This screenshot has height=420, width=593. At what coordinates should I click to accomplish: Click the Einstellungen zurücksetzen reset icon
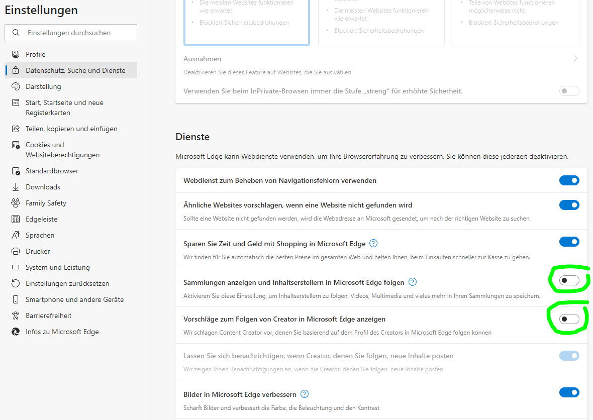[16, 283]
